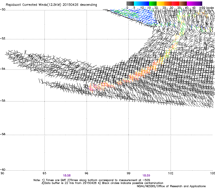The height and width of the screenshot is (188, 215).
Task: Click the latitude label -54
Action: [x=3, y=69]
